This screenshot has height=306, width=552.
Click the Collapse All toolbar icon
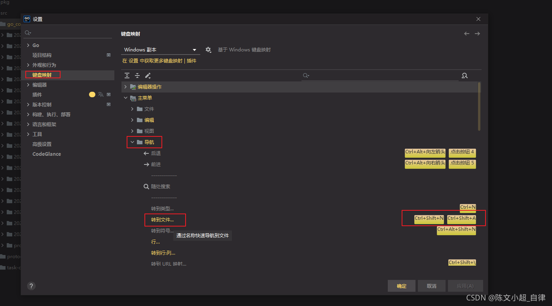click(x=137, y=76)
